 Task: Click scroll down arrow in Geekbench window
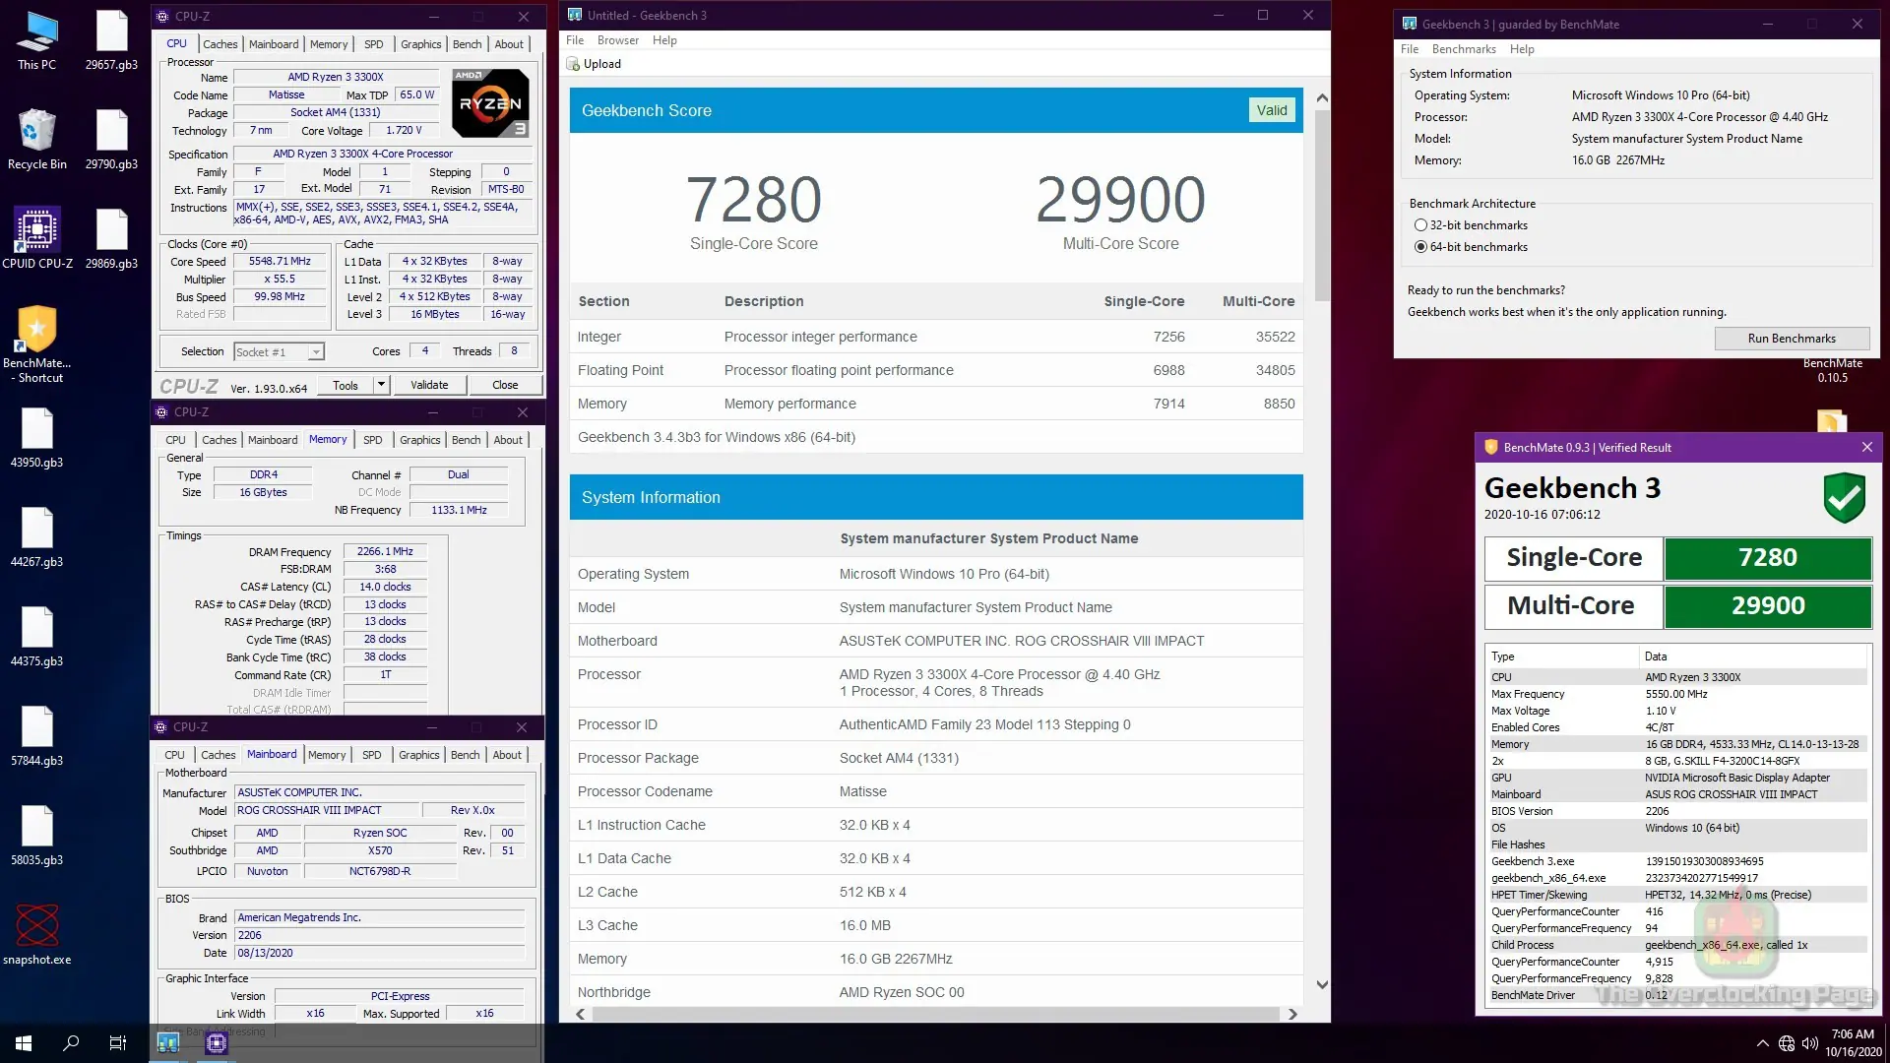(x=1322, y=984)
